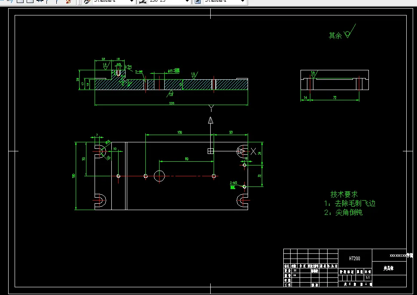This screenshot has width=417, height=295.
Task: Select the 29 height dimension in section view
Action: point(78,79)
